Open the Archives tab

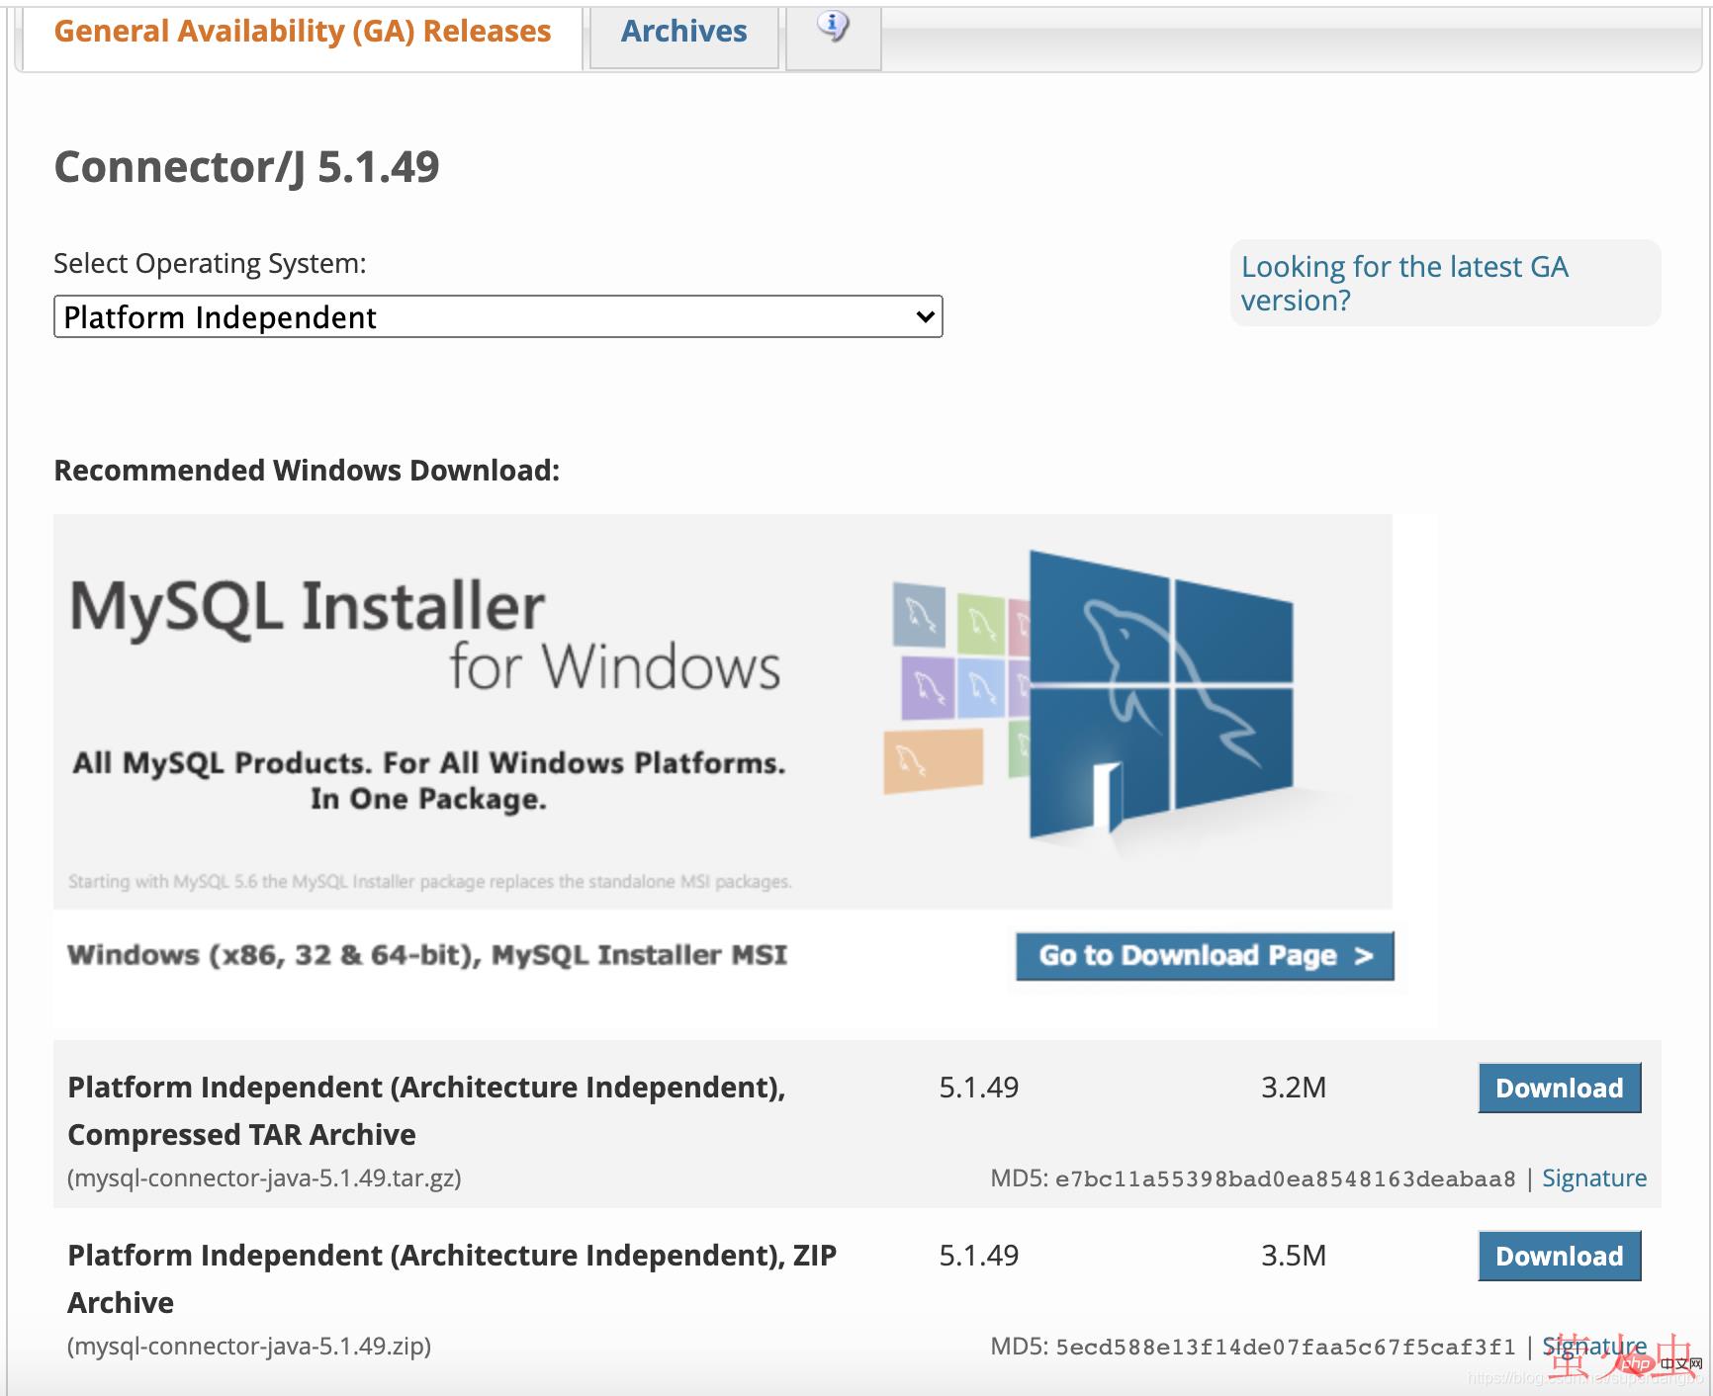click(683, 32)
